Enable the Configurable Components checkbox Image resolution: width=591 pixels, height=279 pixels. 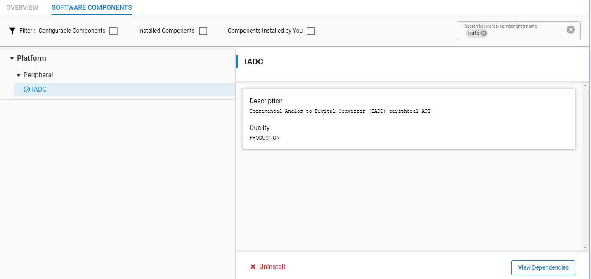(x=113, y=31)
